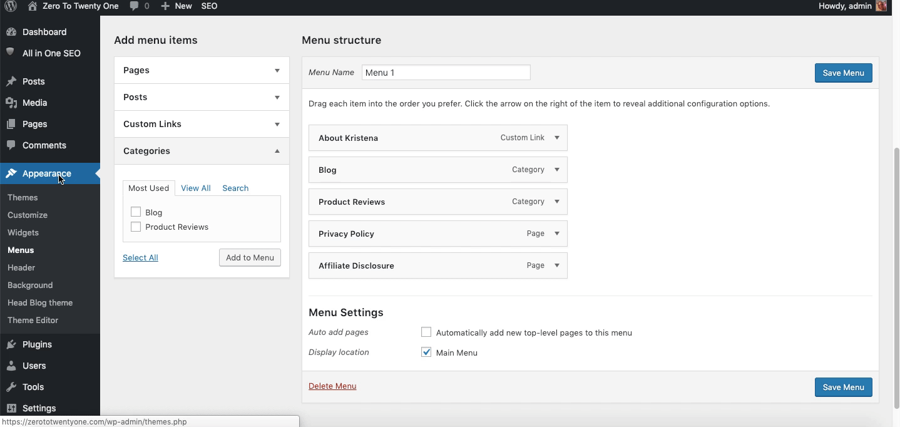Image resolution: width=900 pixels, height=427 pixels.
Task: Open Themes submenu item
Action: pyautogui.click(x=23, y=197)
